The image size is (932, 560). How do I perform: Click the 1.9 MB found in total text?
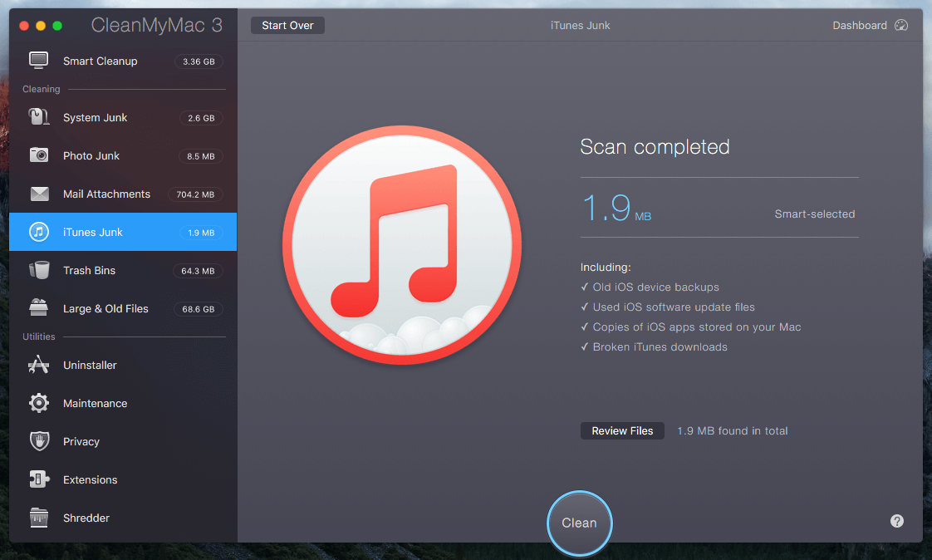733,431
